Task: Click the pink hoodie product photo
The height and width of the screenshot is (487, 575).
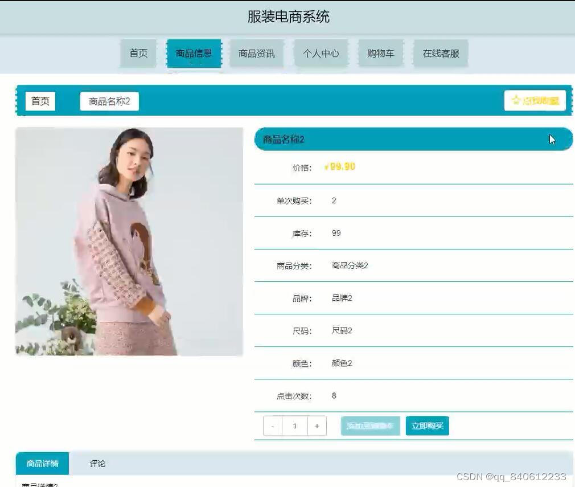Action: click(130, 241)
